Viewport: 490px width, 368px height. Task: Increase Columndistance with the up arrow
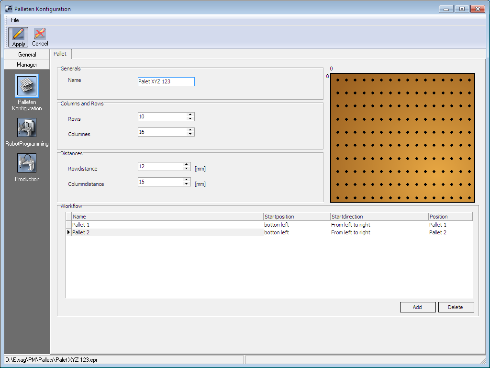[x=187, y=180]
